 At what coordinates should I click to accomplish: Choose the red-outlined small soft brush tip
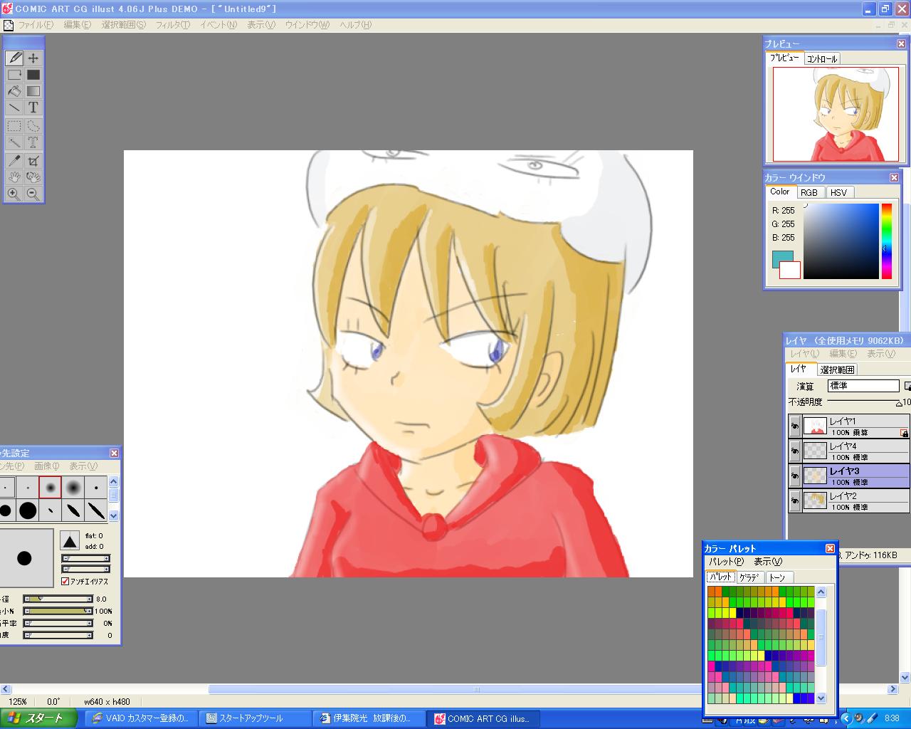[50, 488]
